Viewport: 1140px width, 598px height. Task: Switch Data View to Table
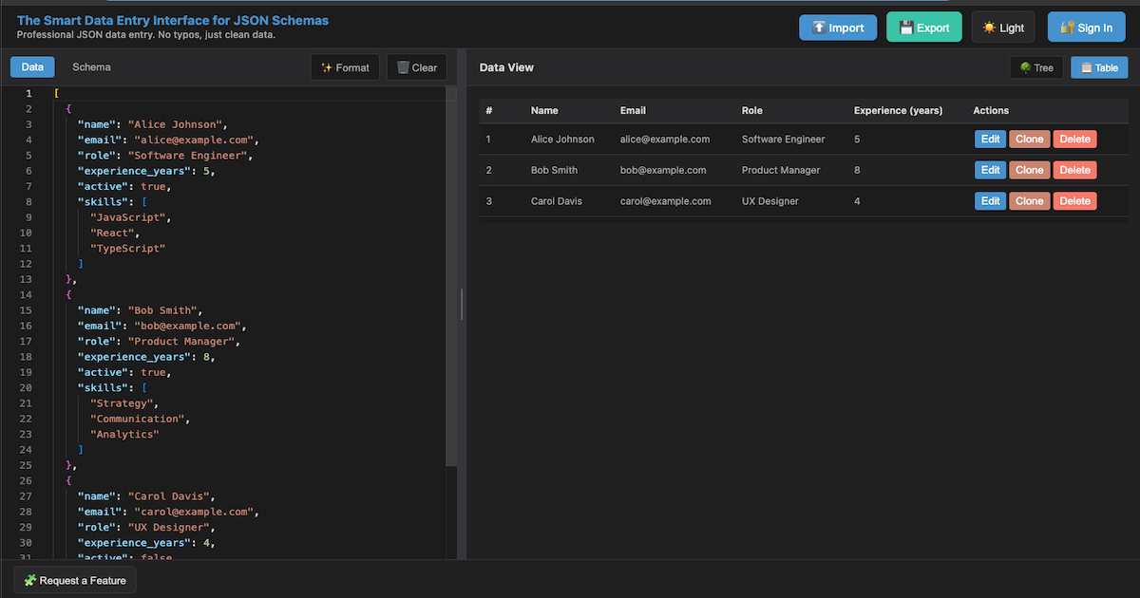(x=1099, y=67)
